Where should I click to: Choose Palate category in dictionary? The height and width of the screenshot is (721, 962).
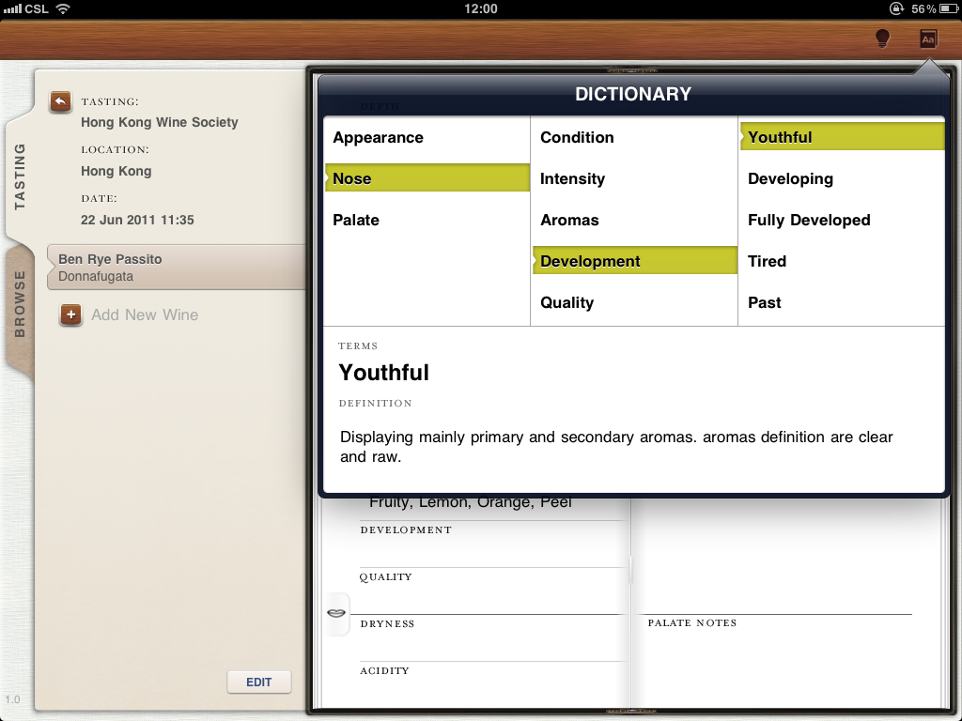[356, 220]
